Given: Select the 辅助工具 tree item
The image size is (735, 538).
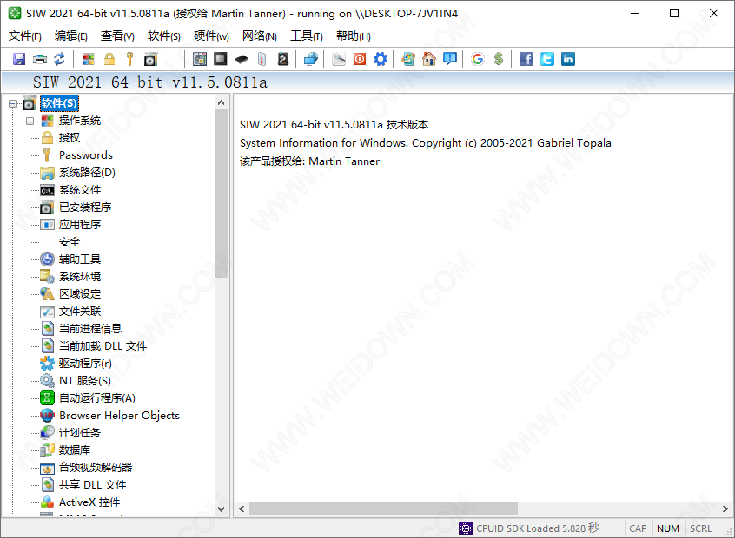Looking at the screenshot, I should tap(80, 259).
